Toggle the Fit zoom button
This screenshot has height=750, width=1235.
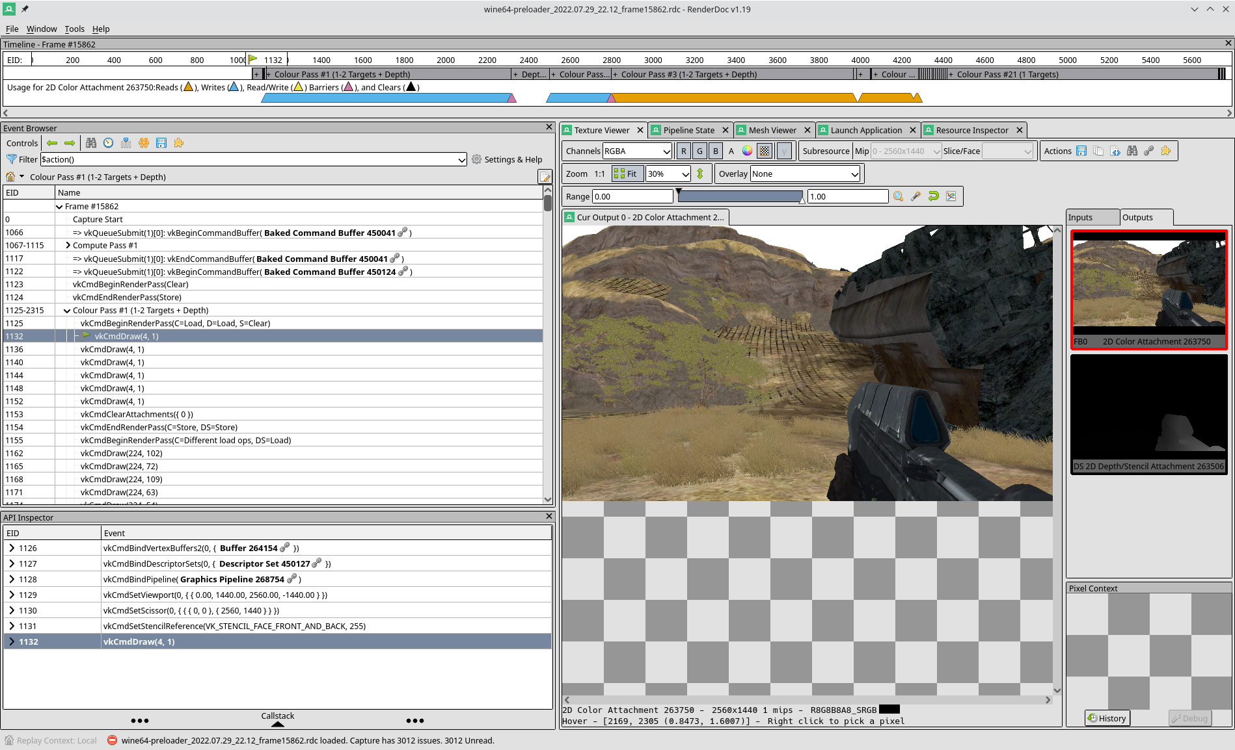(627, 174)
